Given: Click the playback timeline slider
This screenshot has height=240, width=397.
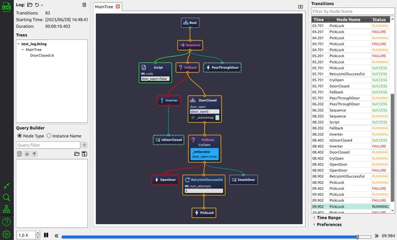Looking at the screenshot, I should coord(208,237).
